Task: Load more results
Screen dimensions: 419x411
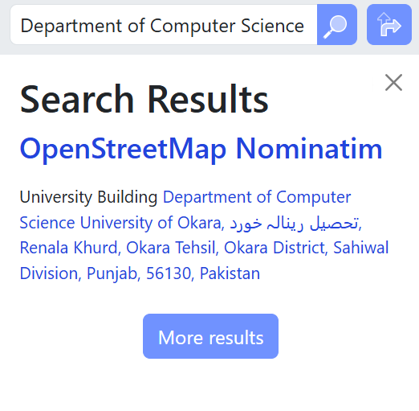Action: click(x=210, y=336)
